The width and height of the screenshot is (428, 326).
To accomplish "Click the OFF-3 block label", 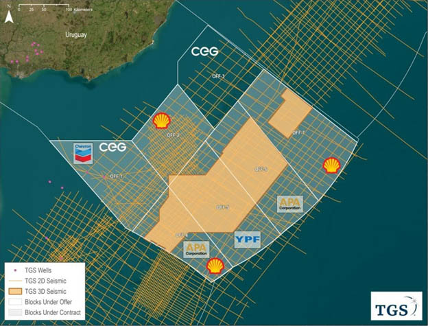I will (x=218, y=76).
